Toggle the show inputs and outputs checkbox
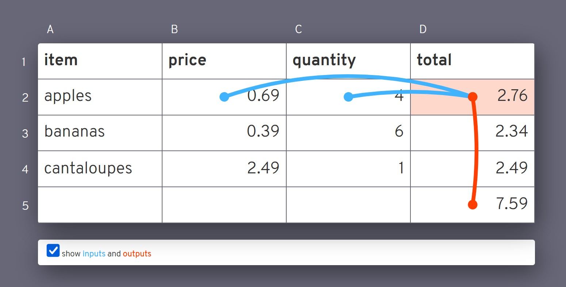The width and height of the screenshot is (566, 287). 53,251
